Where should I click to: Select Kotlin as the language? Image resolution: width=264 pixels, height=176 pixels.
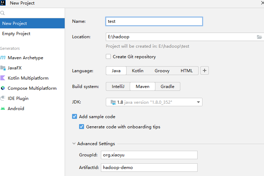(x=137, y=71)
